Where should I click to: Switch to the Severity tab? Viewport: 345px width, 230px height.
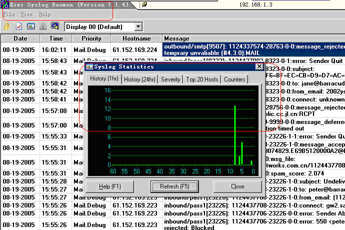point(170,79)
